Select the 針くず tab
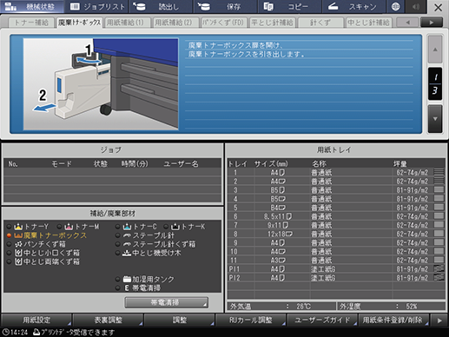 [x=320, y=23]
